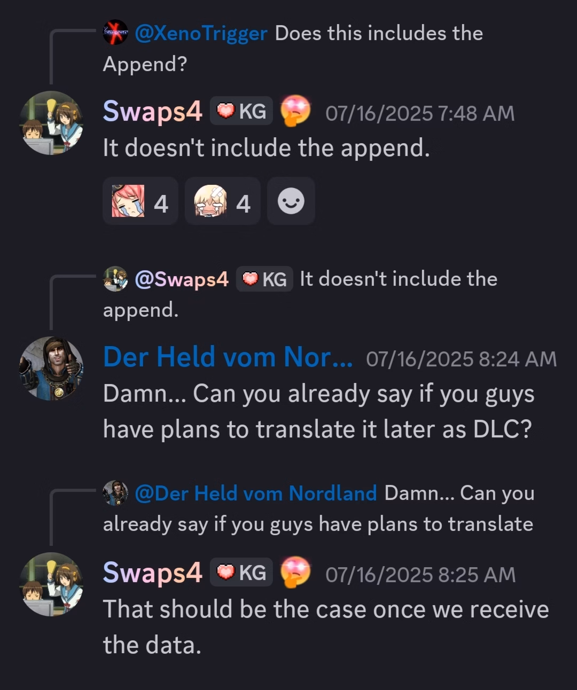Click the XenoTrigger mini avatar in the reply
Screen dimensions: 577x690
pos(115,33)
